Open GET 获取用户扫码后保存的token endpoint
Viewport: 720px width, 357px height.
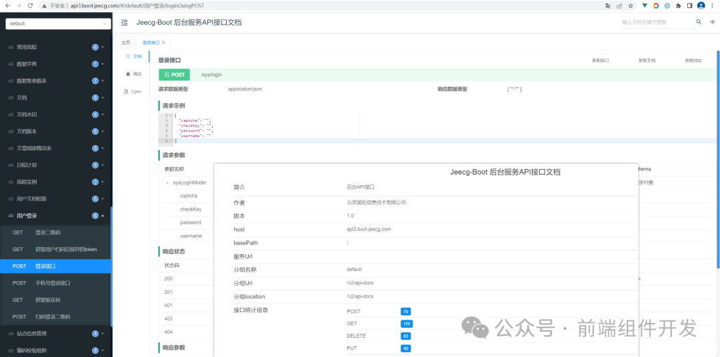click(x=55, y=249)
